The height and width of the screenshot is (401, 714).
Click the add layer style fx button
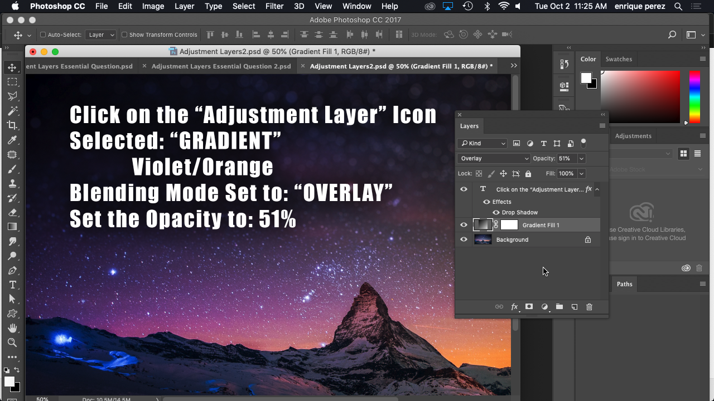514,307
